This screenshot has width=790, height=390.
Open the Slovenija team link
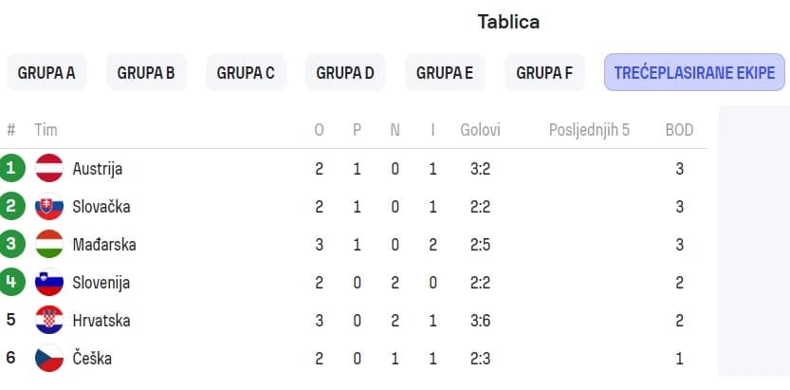(101, 283)
